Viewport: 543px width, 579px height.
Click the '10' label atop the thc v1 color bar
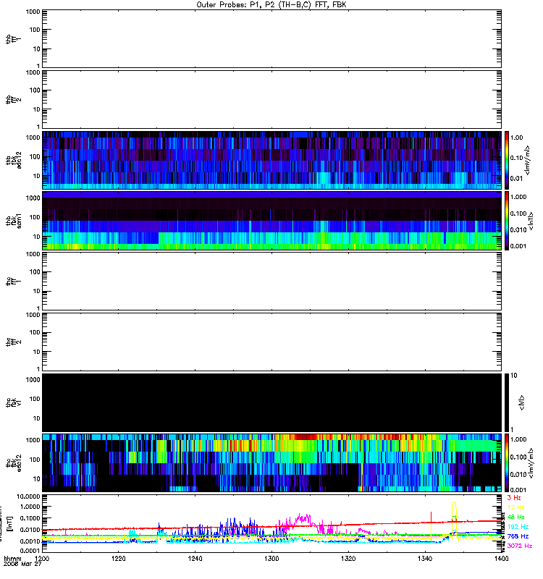pyautogui.click(x=514, y=376)
